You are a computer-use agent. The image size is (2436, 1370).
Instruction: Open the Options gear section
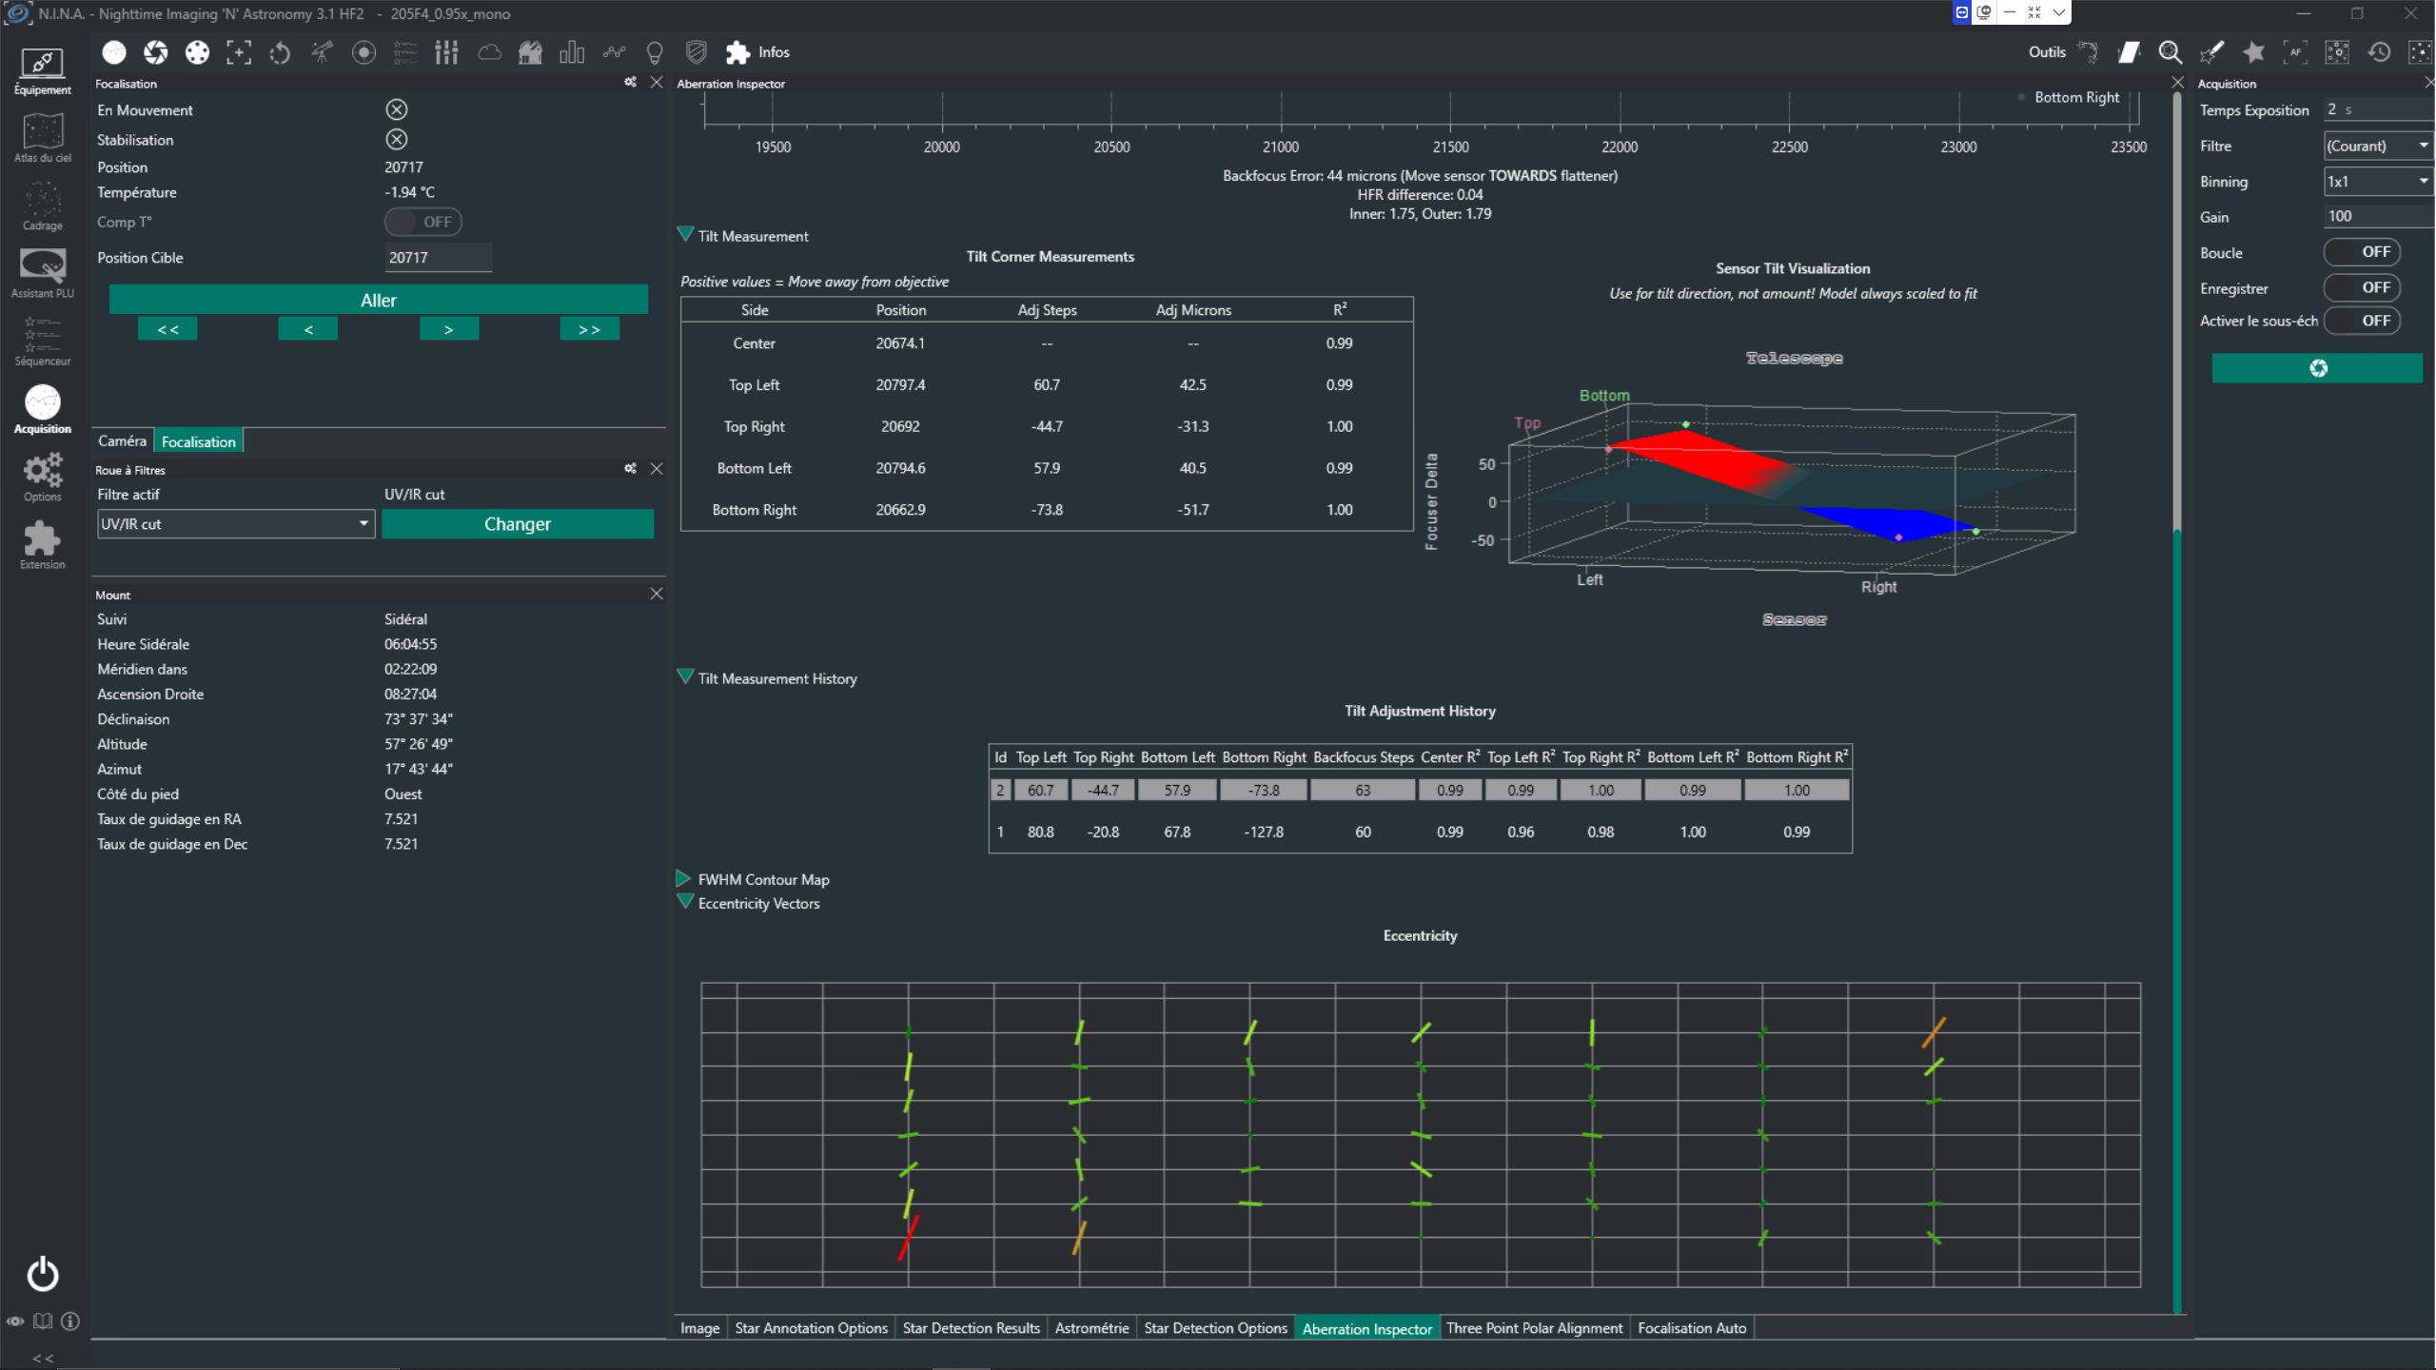[42, 477]
